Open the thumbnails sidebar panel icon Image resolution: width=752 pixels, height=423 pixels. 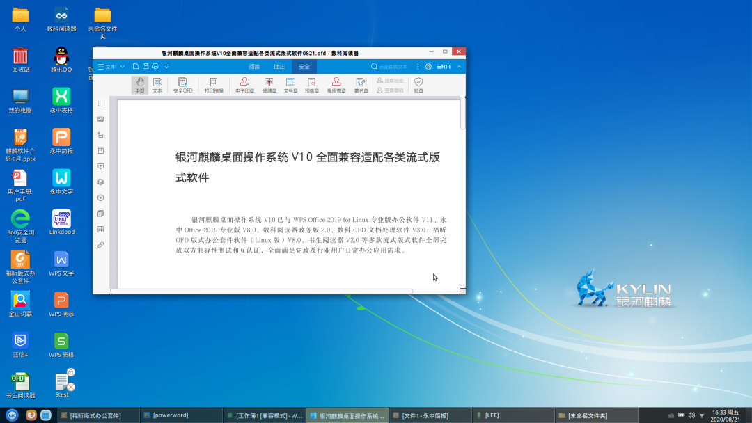101,119
